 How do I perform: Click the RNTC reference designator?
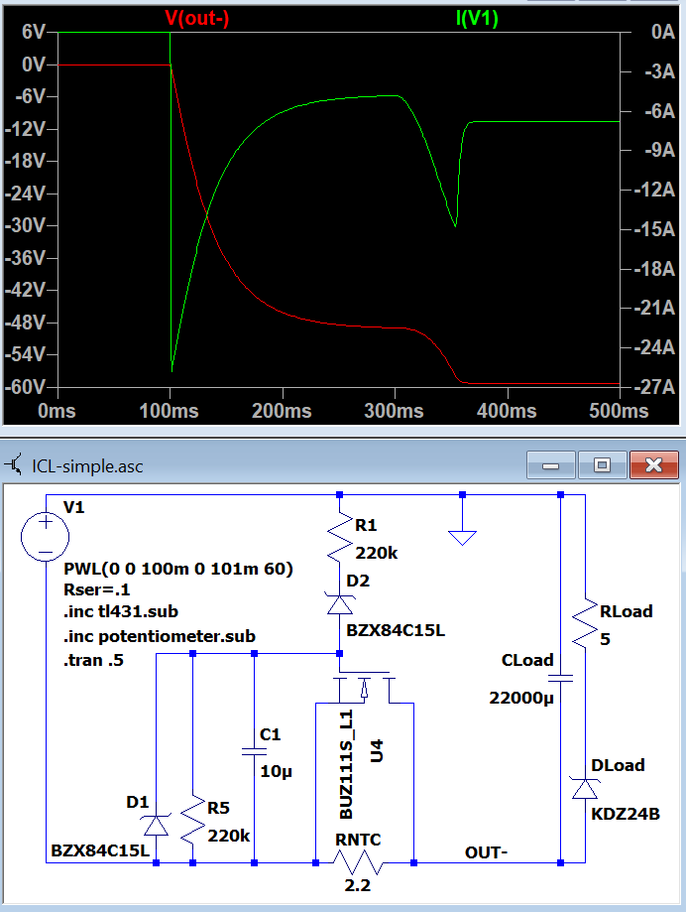click(x=358, y=840)
